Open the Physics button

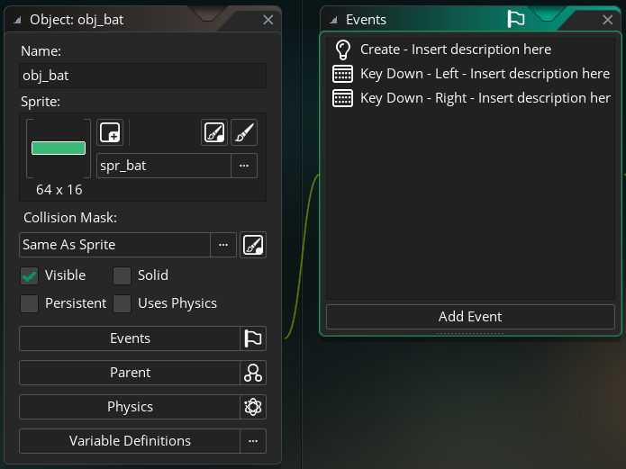[x=130, y=407]
